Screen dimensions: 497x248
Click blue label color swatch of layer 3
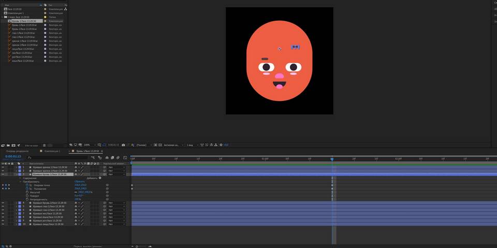19,174
